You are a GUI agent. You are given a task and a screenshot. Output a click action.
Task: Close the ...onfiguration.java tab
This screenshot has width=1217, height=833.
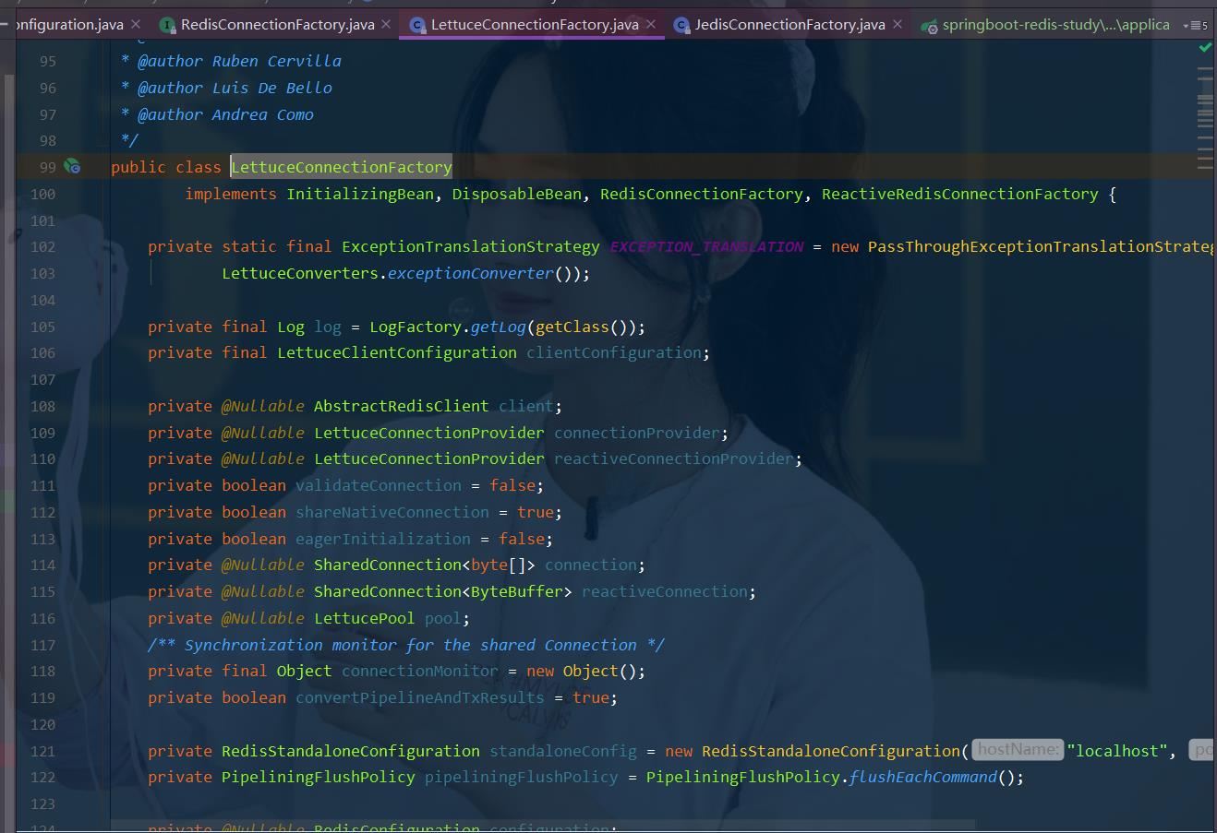click(136, 25)
